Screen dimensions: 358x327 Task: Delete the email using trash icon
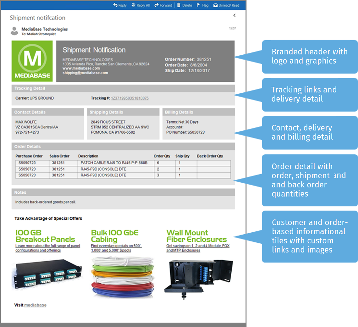(x=179, y=5)
